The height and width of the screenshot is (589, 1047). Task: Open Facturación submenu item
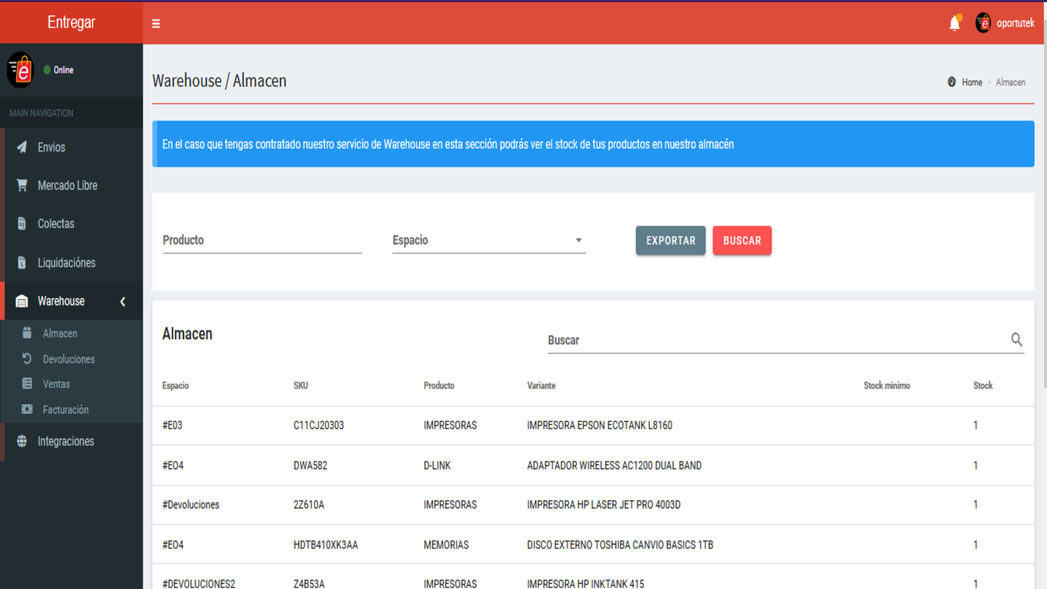(x=65, y=410)
